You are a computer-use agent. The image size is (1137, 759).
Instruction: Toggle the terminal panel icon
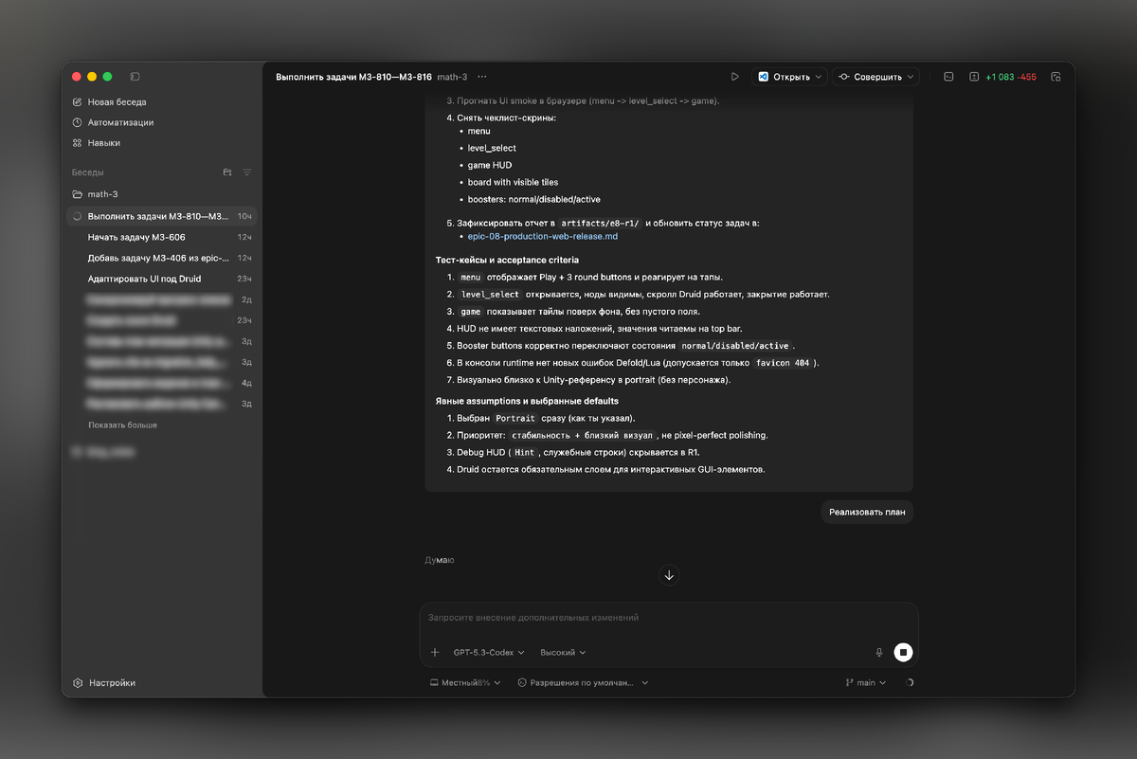tap(948, 77)
